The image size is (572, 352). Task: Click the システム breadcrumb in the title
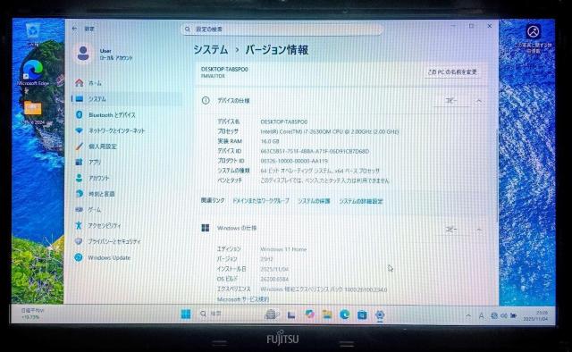211,50
